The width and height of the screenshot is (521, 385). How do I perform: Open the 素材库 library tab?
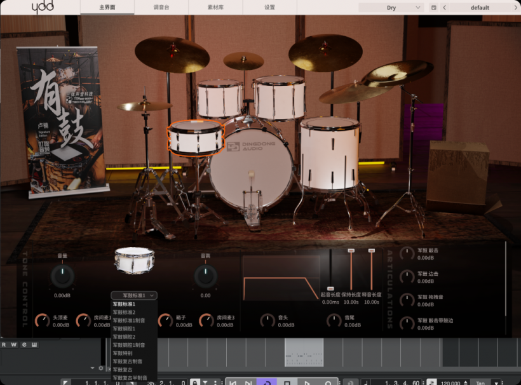(216, 8)
